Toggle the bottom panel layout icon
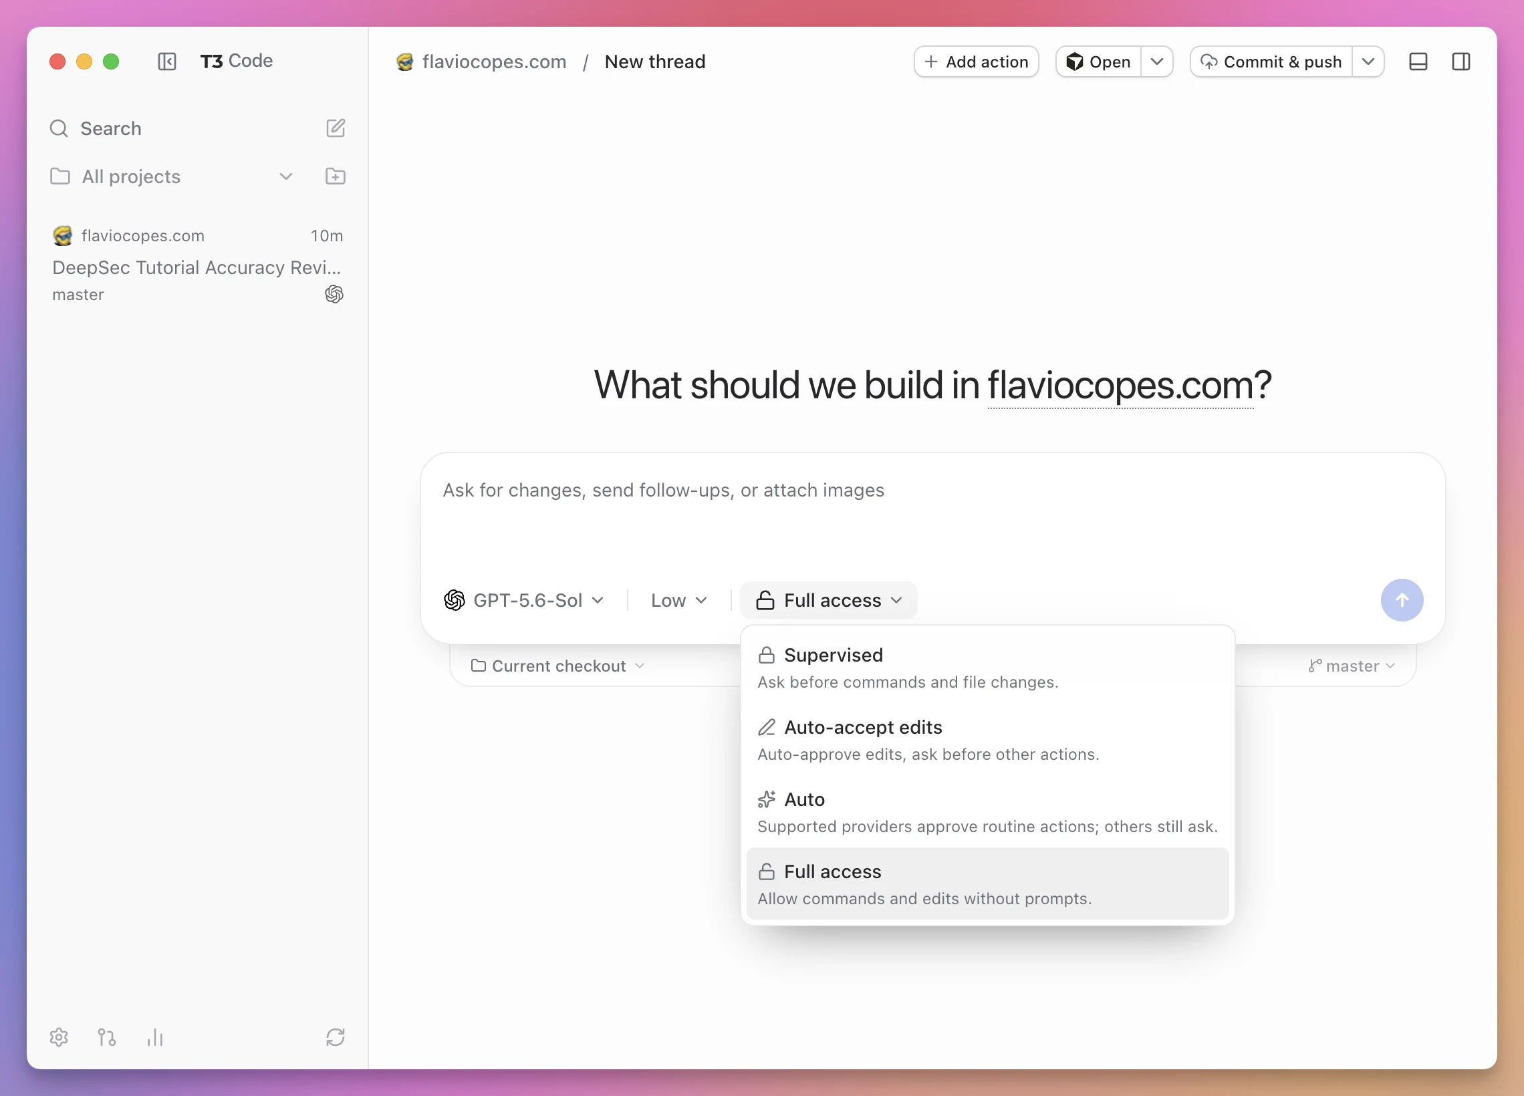1524x1096 pixels. [1418, 62]
